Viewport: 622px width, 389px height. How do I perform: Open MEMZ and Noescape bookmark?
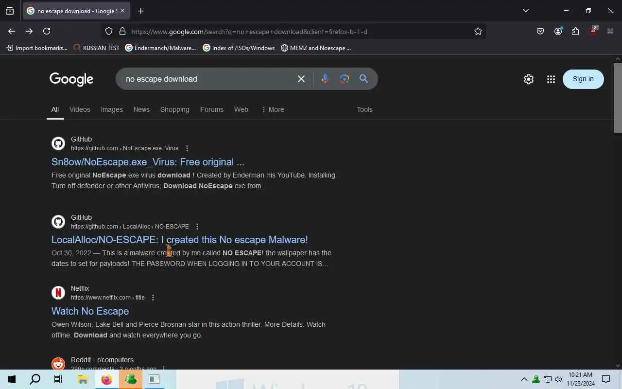coord(316,48)
